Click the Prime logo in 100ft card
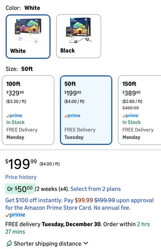Screen dimensions: 161x249 coord(15,116)
